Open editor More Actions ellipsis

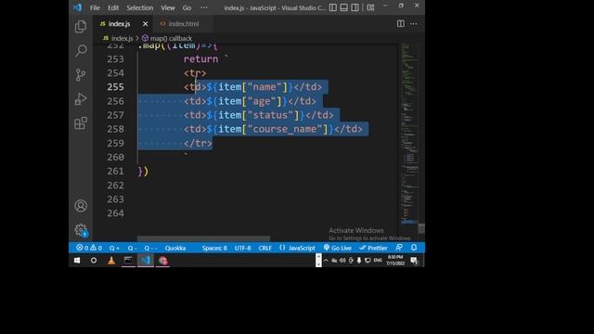(413, 23)
